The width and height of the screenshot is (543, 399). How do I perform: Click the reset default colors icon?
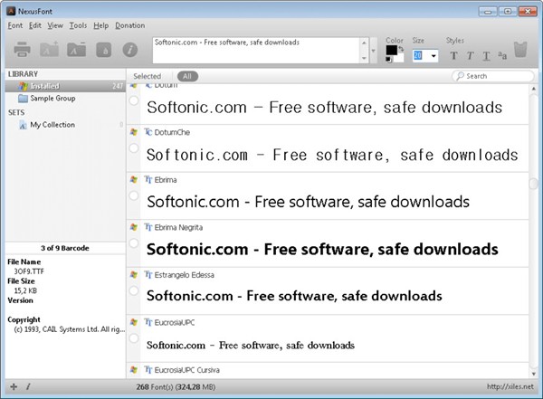(x=388, y=60)
